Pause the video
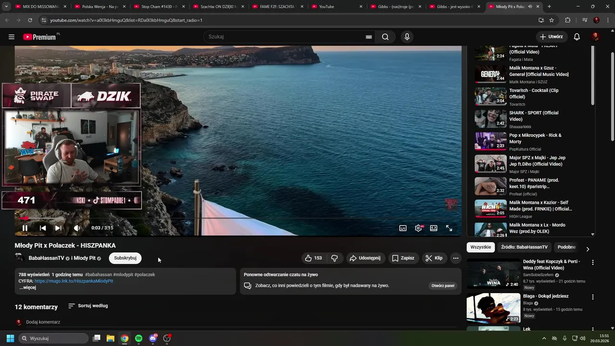The width and height of the screenshot is (615, 346). click(x=25, y=228)
